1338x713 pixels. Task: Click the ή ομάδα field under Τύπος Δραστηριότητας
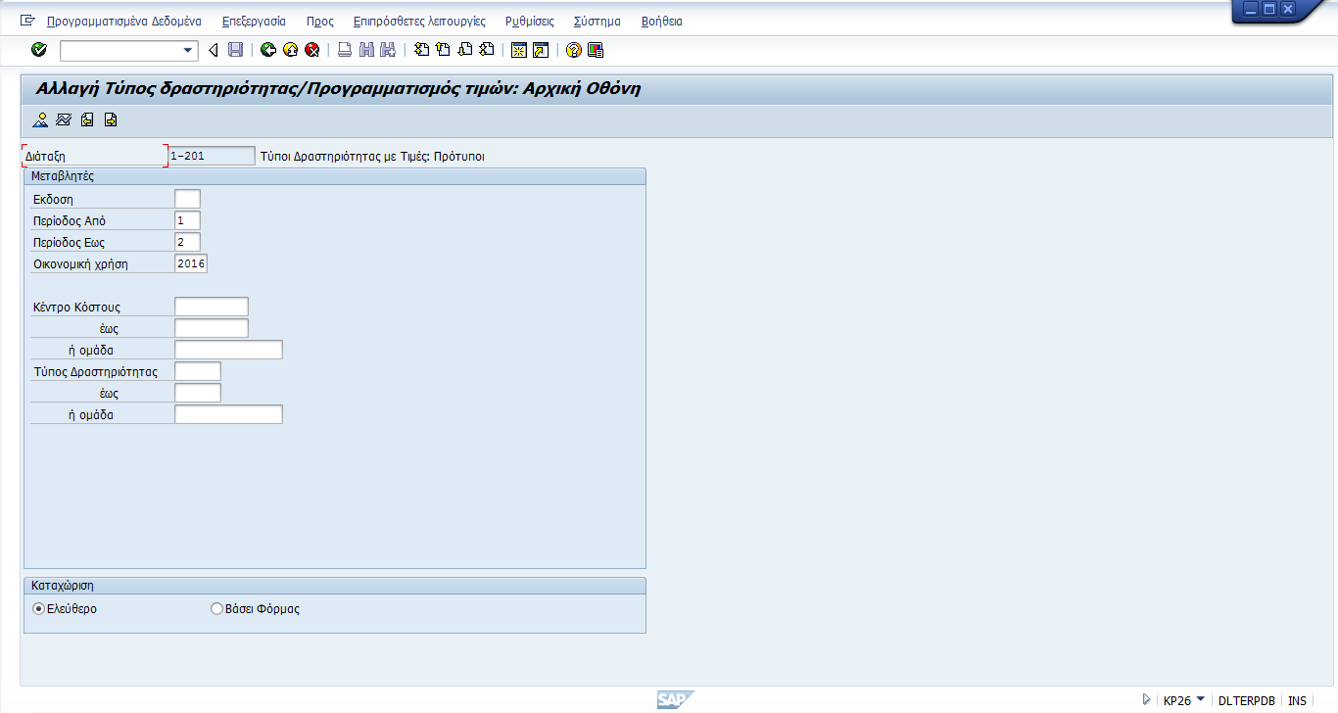click(228, 414)
